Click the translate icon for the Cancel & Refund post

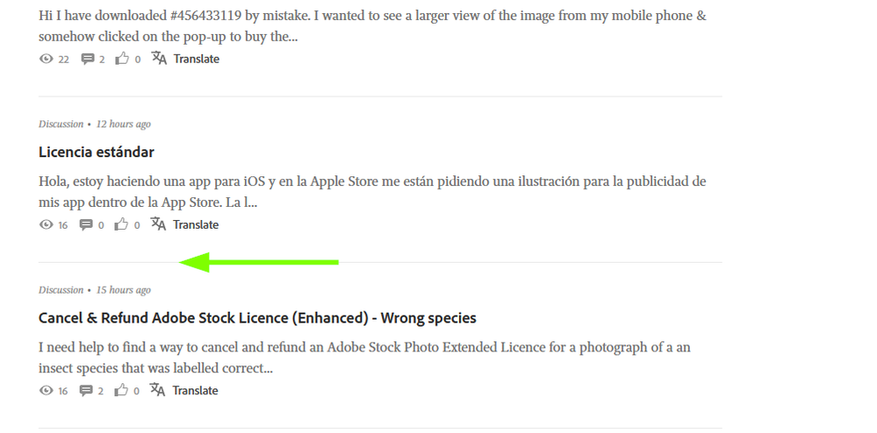(x=158, y=390)
